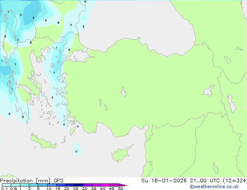Image resolution: width=247 pixels, height=190 pixels.
Task: Select the 1–2 mm legend color swatch
Action: (x=25, y=185)
